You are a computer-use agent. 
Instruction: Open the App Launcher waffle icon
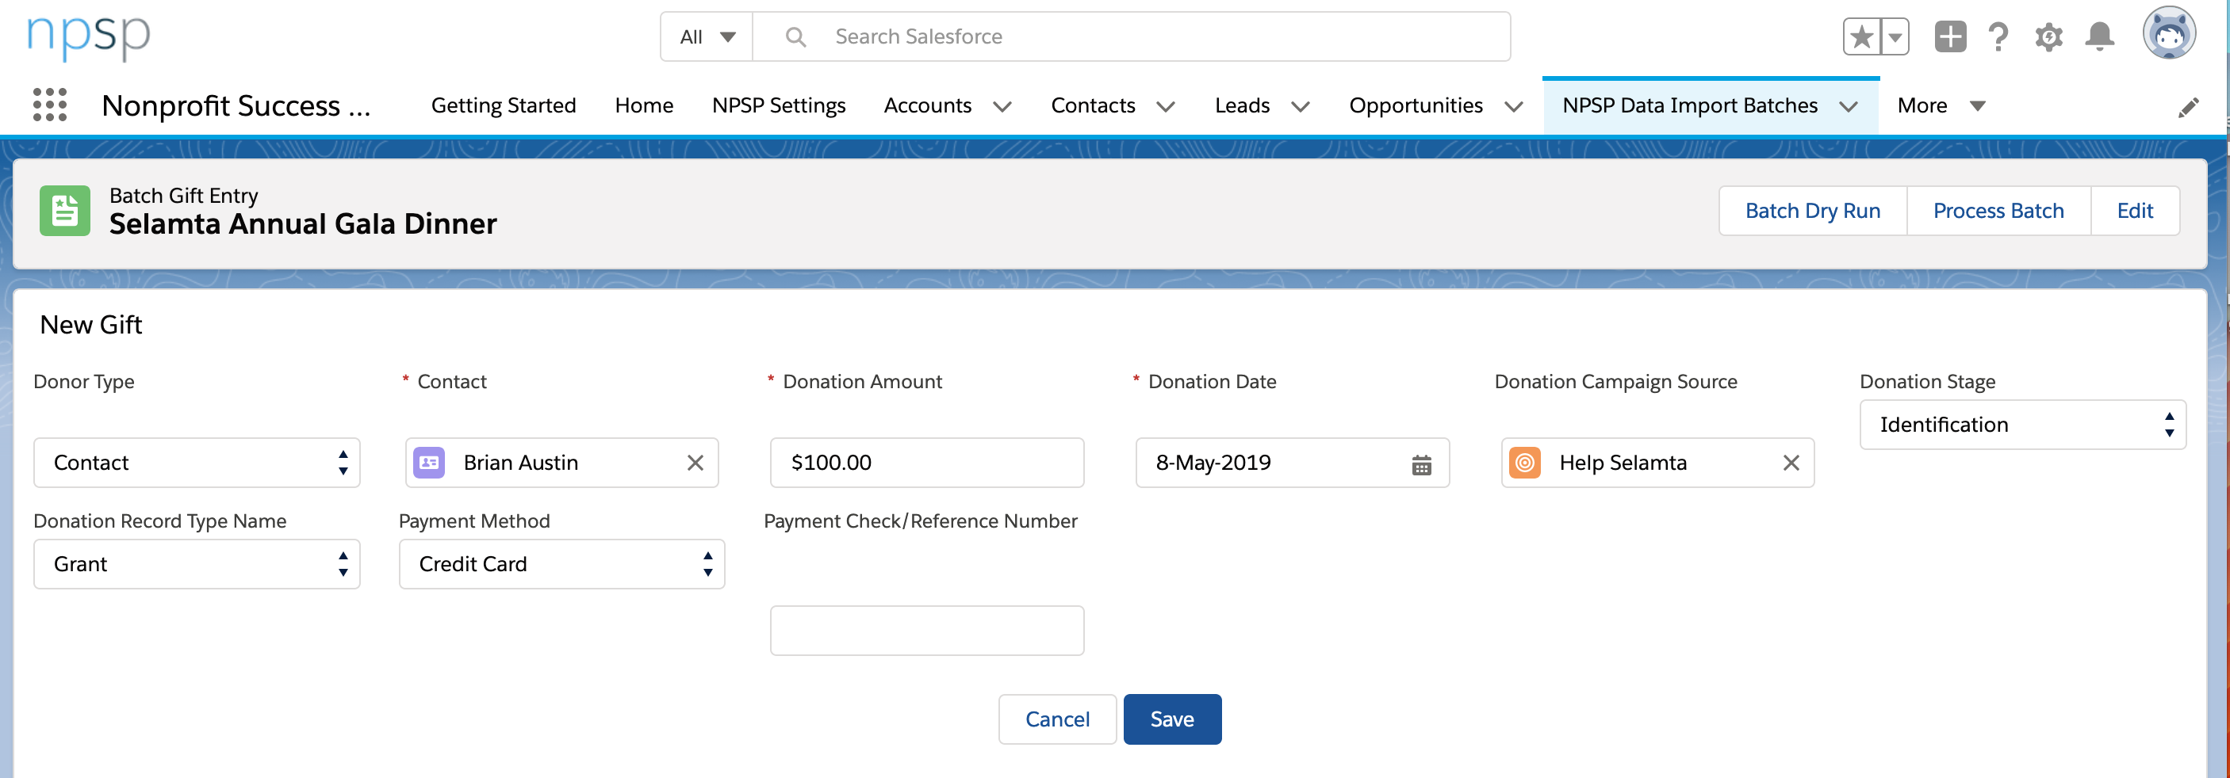[x=49, y=105]
